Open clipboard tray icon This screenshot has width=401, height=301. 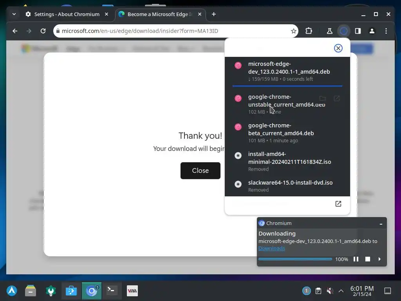point(318,291)
